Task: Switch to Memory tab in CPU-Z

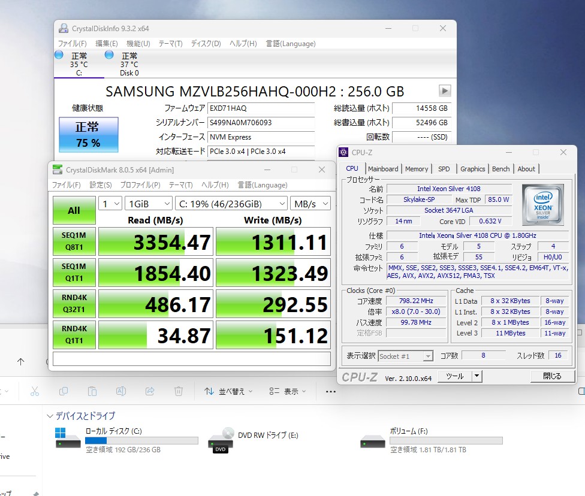Action: [x=417, y=169]
